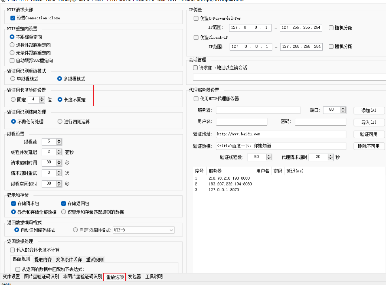Increase captcha fixed length up arrow
This screenshot has height=285, width=386.
pyautogui.click(x=42, y=98)
